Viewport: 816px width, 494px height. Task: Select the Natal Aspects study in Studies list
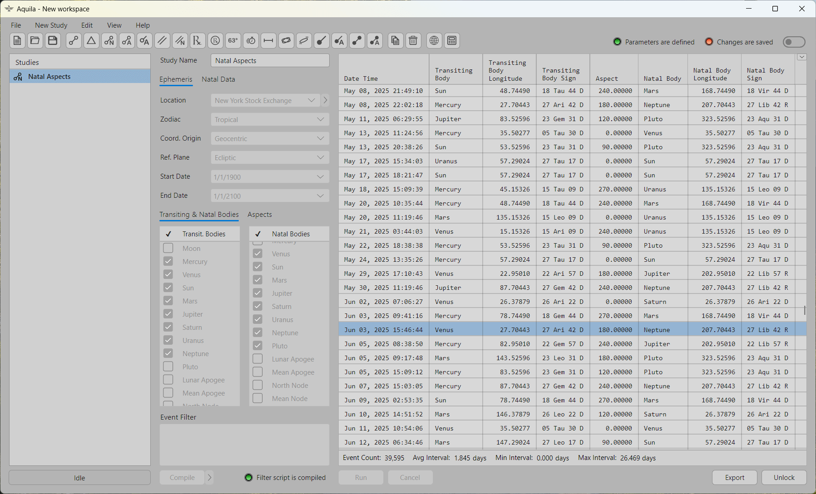click(80, 76)
